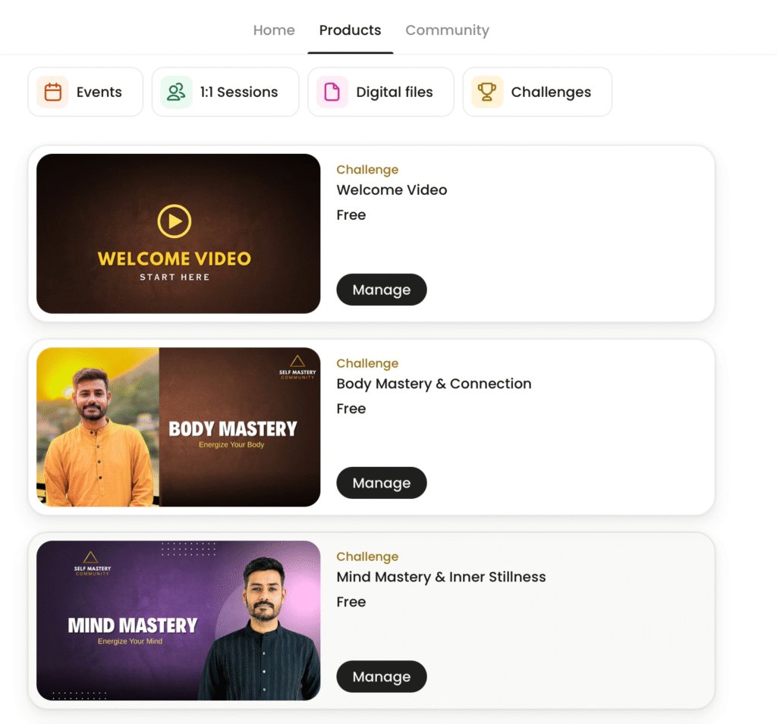The height and width of the screenshot is (724, 777).
Task: Click the play icon on Welcome Video thumbnail
Action: coord(175,221)
